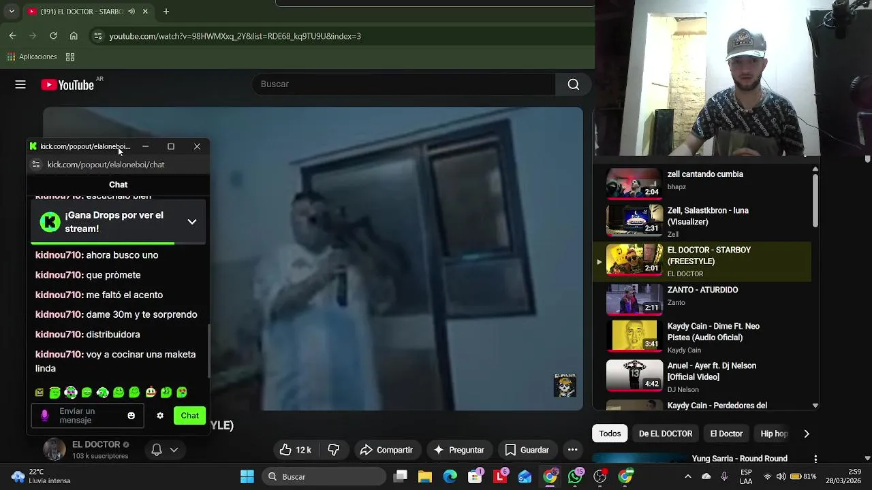This screenshot has height=490, width=872.
Task: Click the purple microphone icon in chat input
Action: [x=45, y=416]
